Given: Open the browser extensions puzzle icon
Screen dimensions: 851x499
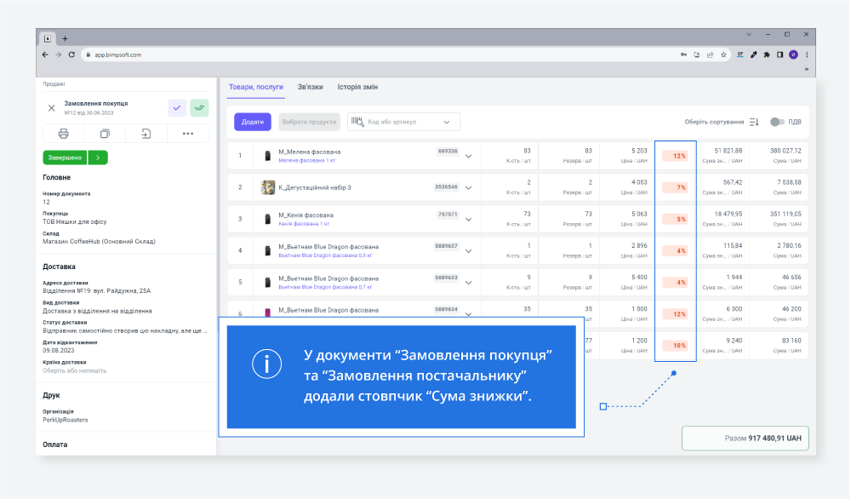Looking at the screenshot, I should 767,54.
